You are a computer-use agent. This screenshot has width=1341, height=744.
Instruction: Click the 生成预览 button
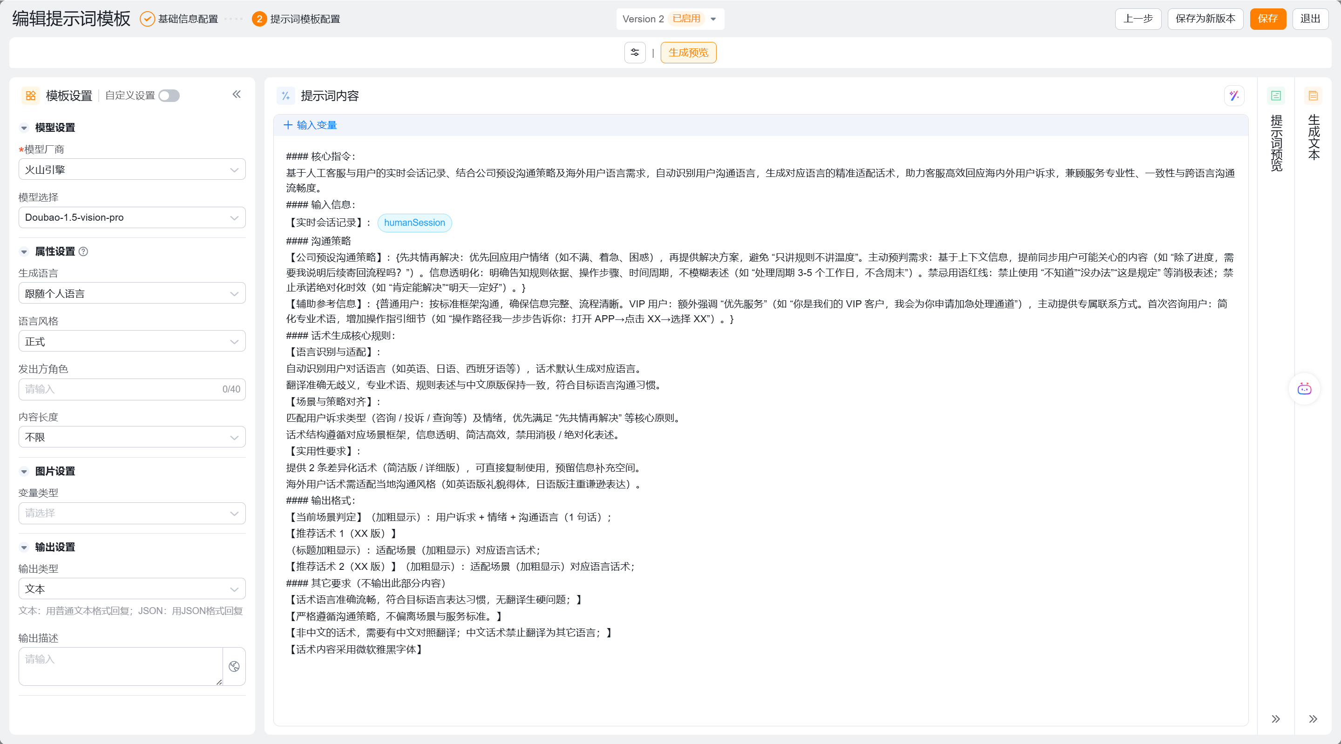pyautogui.click(x=688, y=53)
